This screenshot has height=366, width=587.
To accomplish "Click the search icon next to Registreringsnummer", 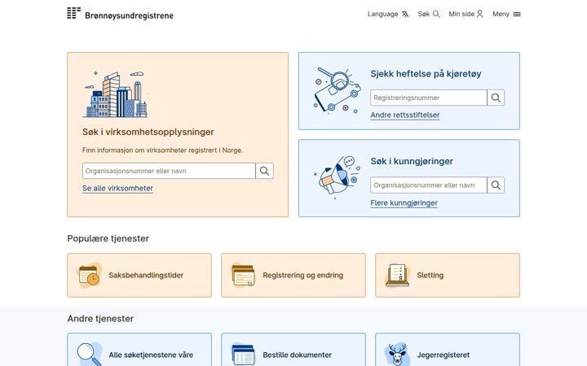I will 496,98.
